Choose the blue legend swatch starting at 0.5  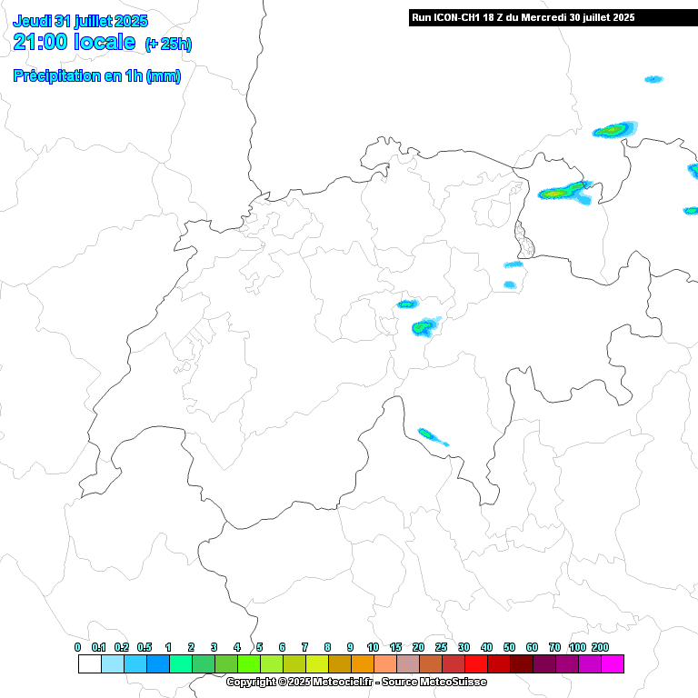pyautogui.click(x=158, y=663)
